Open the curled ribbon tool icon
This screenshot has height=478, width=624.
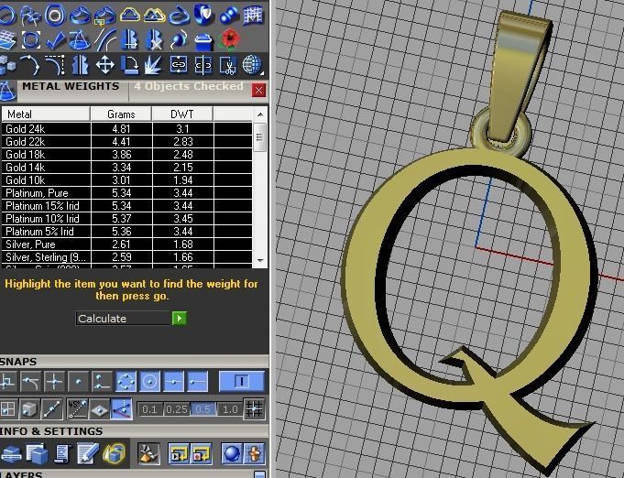[x=179, y=16]
